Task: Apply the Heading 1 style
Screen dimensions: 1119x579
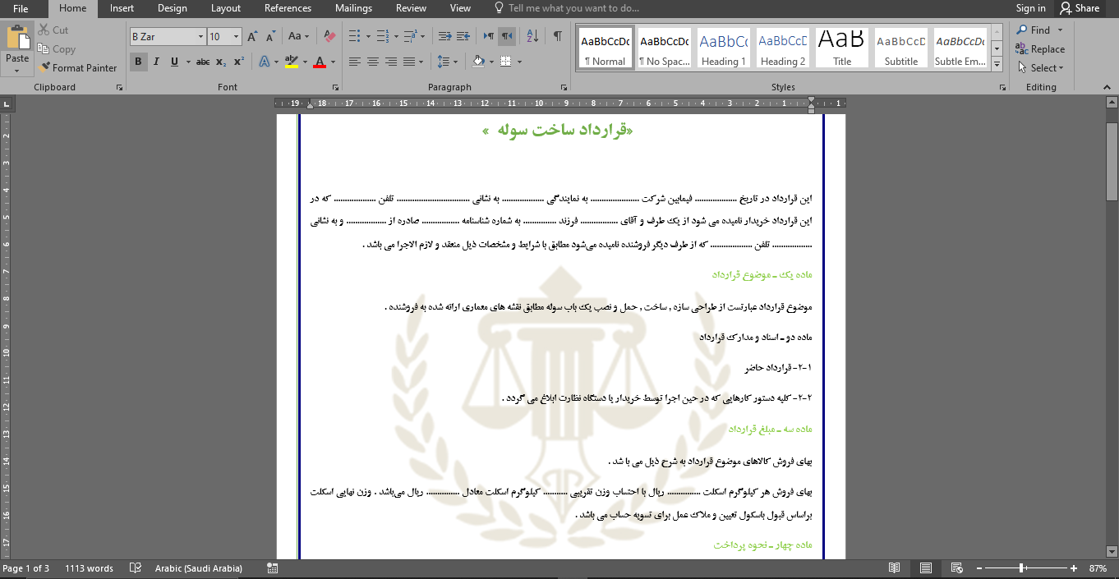Action: click(x=724, y=49)
